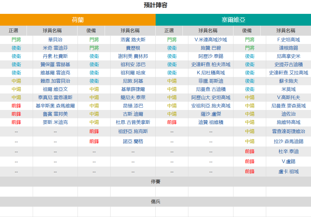Select player 維基爾.雲迪克
Viewport: 311px width, 217px height.
tap(55, 73)
